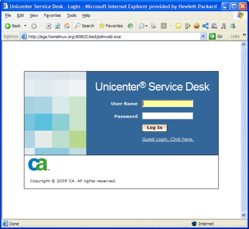The width and height of the screenshot is (249, 229).
Task: Click the Stop loading icon in the toolbar
Action: pyautogui.click(x=48, y=26)
